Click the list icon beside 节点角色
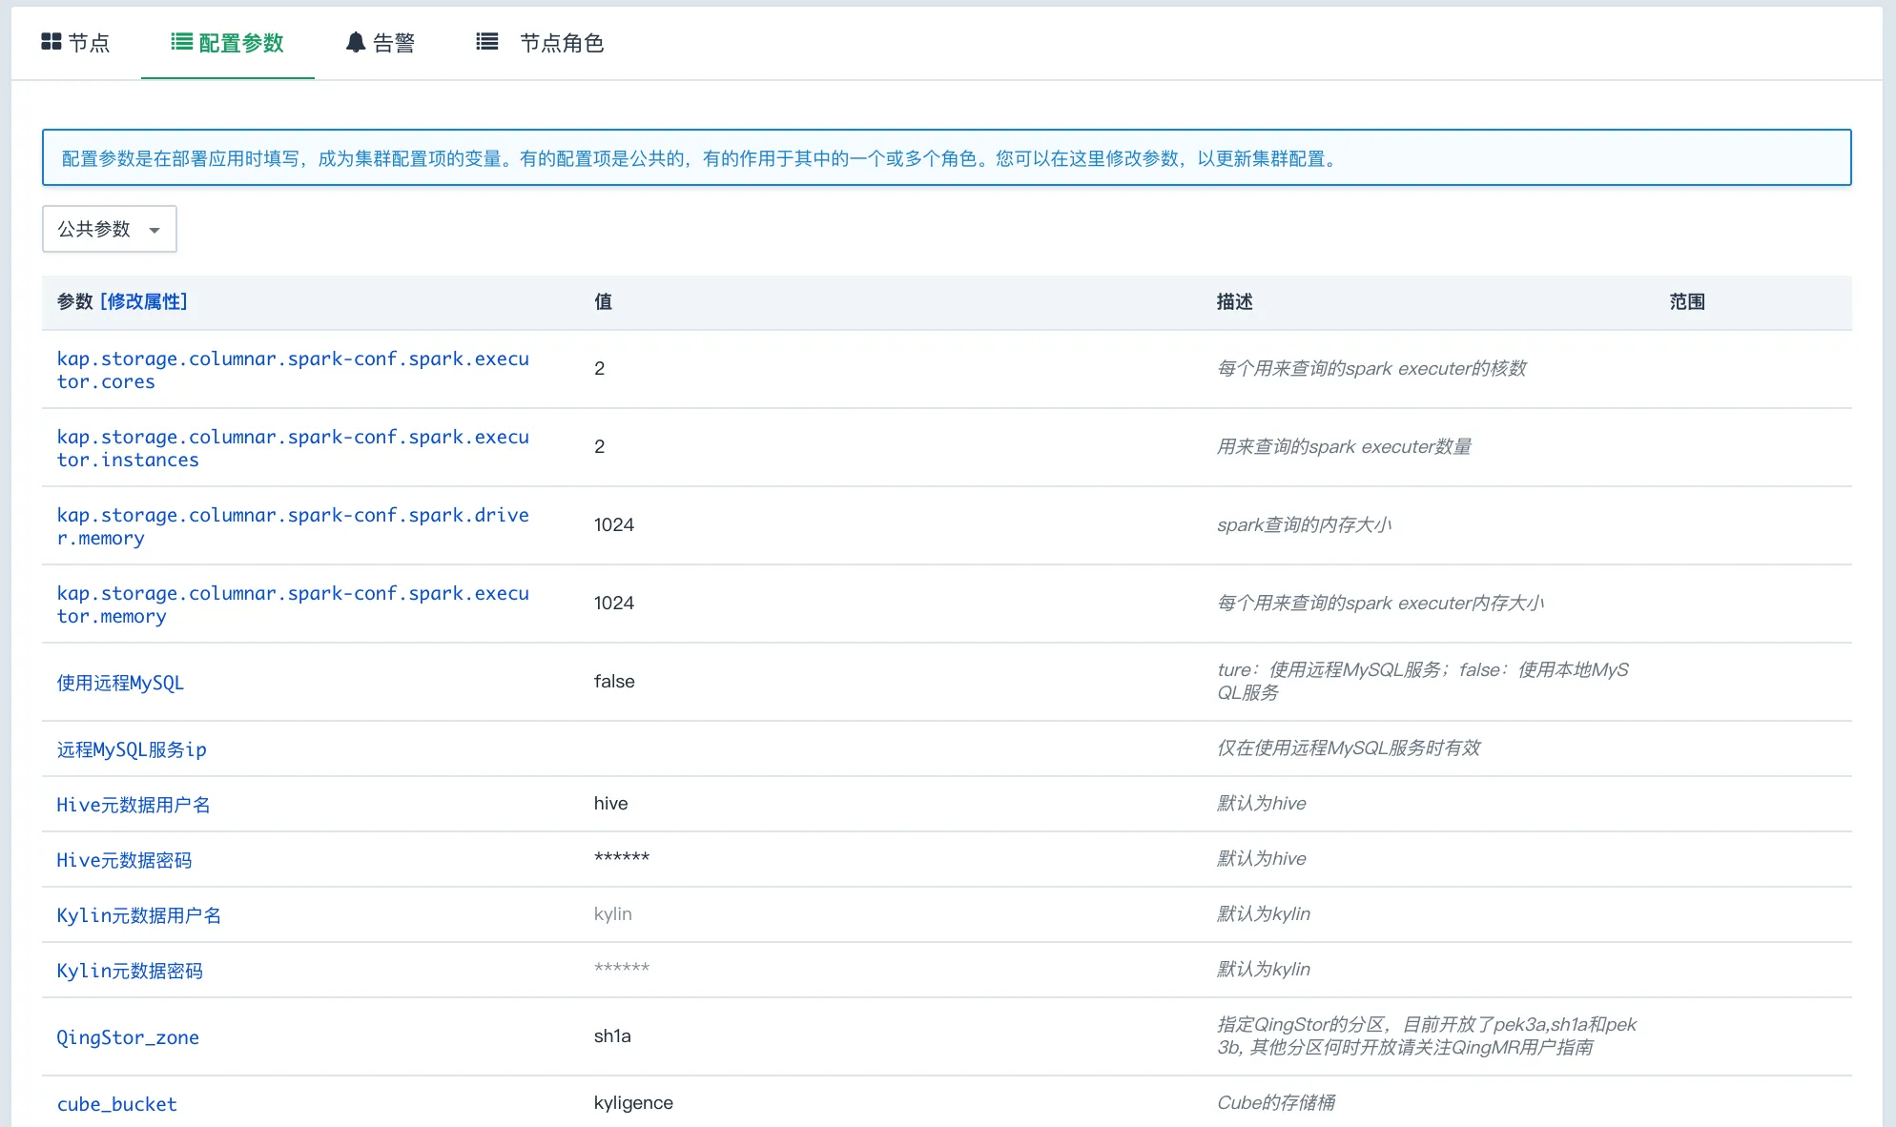1896x1127 pixels. pyautogui.click(x=487, y=42)
